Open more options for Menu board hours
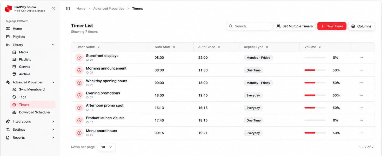Viewport: 382px width, 156px height. (361, 133)
